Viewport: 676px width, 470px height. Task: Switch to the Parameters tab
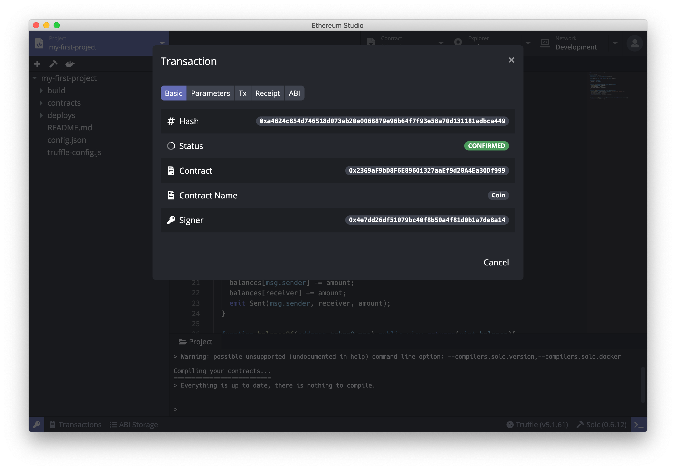coord(210,93)
